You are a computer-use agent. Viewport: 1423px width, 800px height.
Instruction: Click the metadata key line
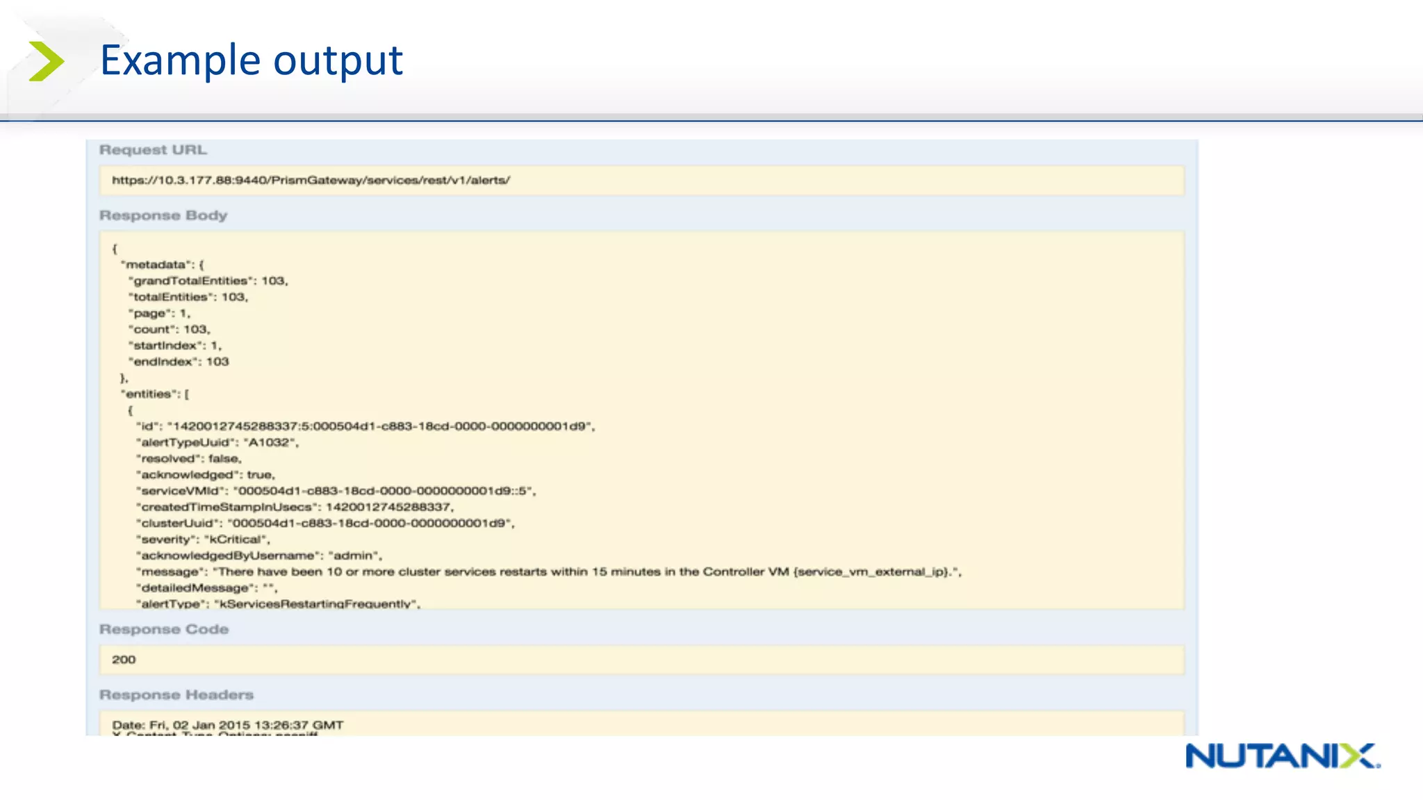click(x=162, y=265)
